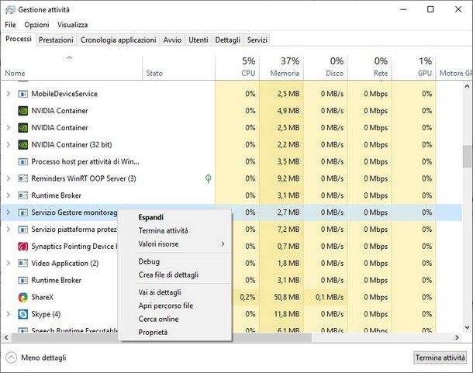
Task: Click the MobileDeviceService process icon
Action: pyautogui.click(x=23, y=94)
